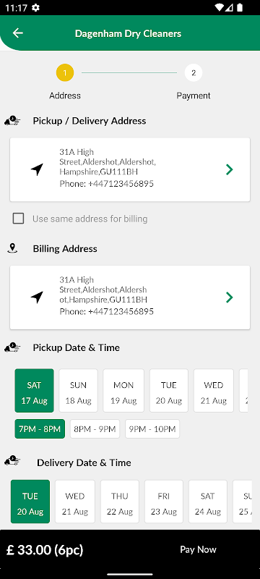This screenshot has height=579, width=260.
Task: Tap the back arrow in the header
Action: (17, 33)
